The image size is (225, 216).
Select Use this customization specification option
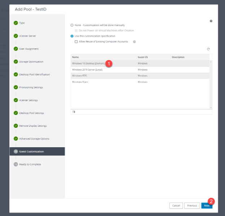click(x=72, y=36)
